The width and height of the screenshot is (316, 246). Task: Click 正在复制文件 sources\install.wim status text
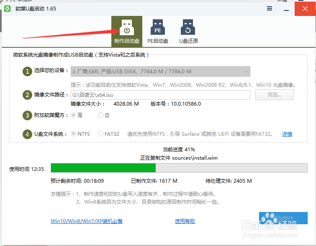click(179, 158)
